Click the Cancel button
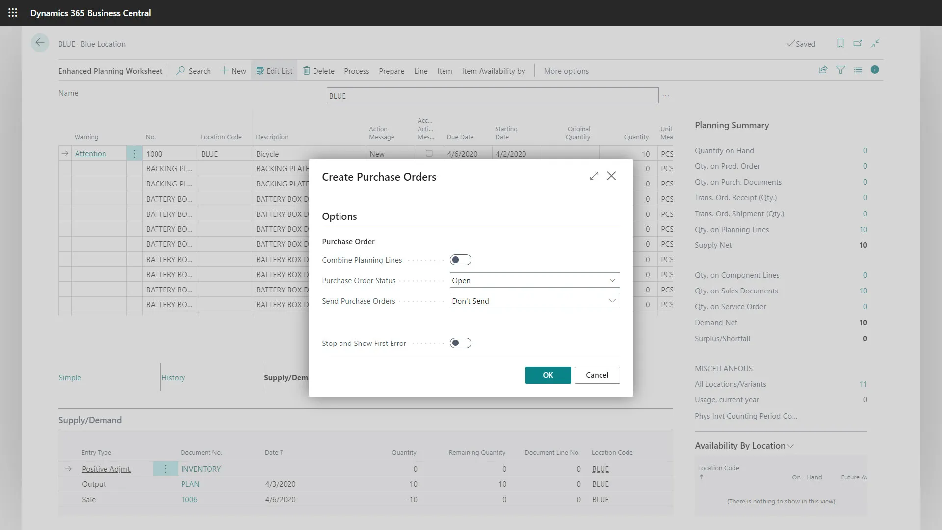Screen dimensions: 942x530 pyautogui.click(x=597, y=375)
